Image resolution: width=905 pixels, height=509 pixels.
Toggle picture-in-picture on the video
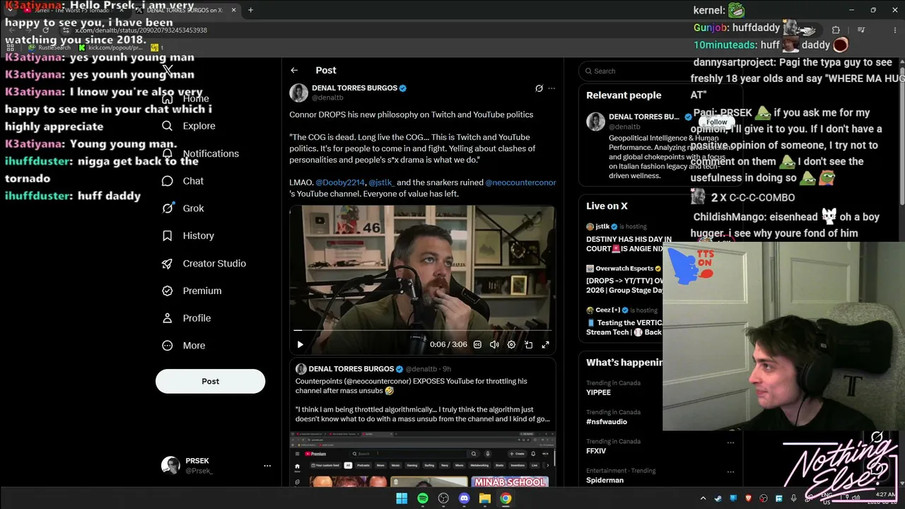pos(528,344)
